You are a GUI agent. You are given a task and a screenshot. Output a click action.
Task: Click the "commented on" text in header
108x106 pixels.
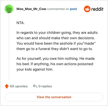(58, 9)
